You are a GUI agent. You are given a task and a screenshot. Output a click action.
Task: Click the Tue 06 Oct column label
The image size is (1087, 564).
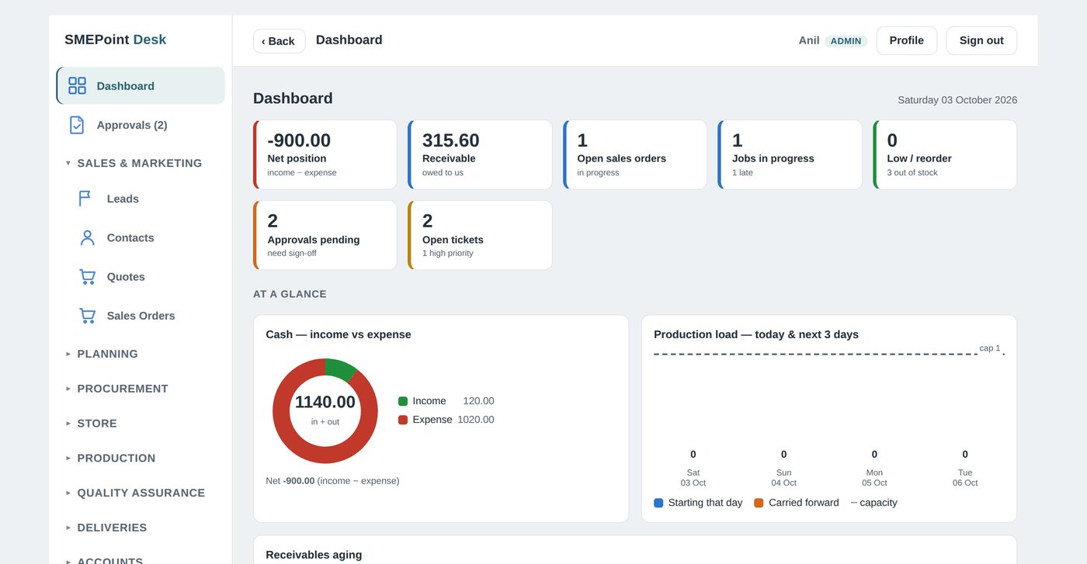(x=965, y=477)
